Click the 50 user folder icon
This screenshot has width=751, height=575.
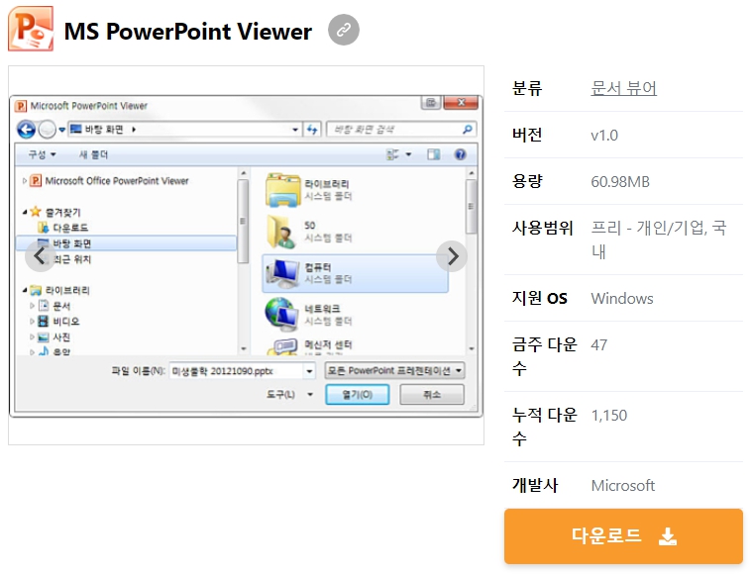click(281, 232)
